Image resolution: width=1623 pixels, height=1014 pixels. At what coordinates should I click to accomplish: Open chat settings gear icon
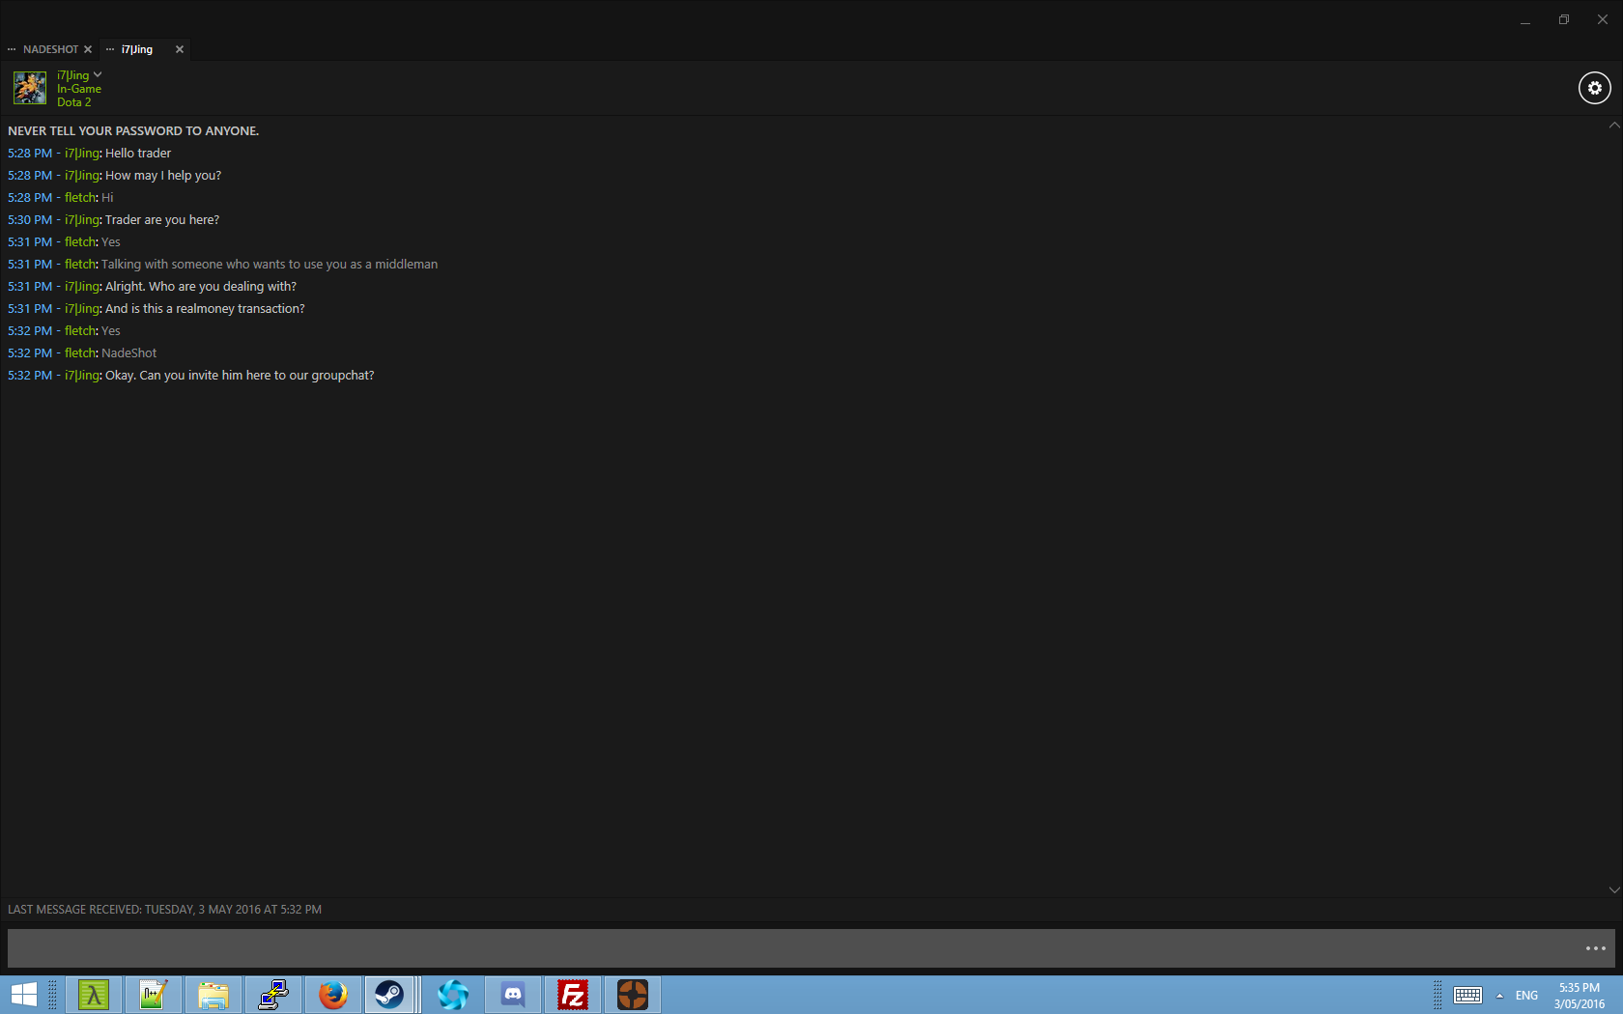1594,88
